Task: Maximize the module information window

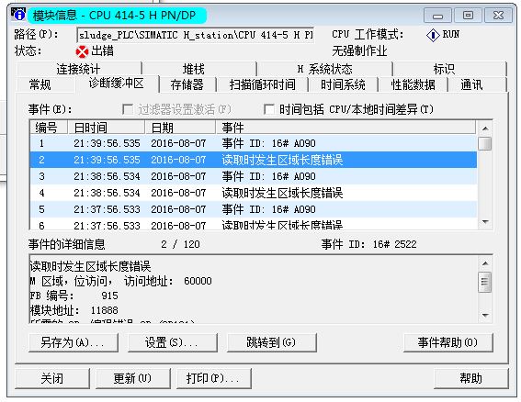Action: coord(468,16)
